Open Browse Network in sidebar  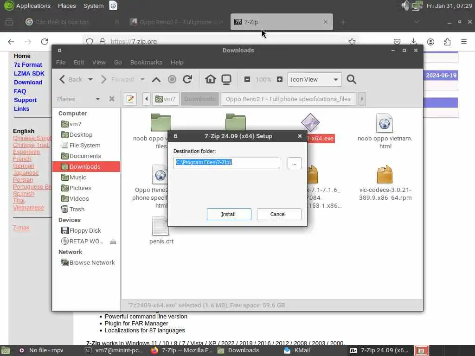[86, 262]
